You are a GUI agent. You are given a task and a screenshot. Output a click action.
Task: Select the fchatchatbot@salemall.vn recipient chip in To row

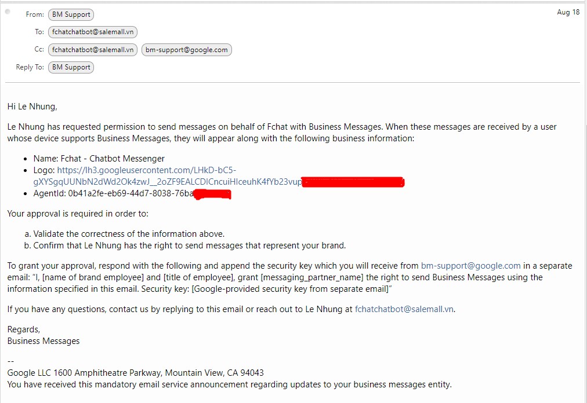point(93,32)
